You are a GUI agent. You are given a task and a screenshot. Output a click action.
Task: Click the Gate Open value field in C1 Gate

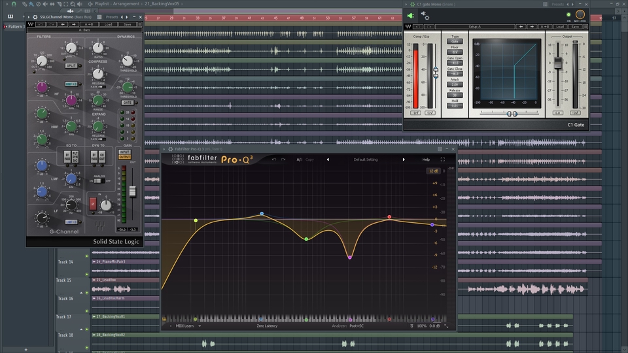click(x=455, y=63)
